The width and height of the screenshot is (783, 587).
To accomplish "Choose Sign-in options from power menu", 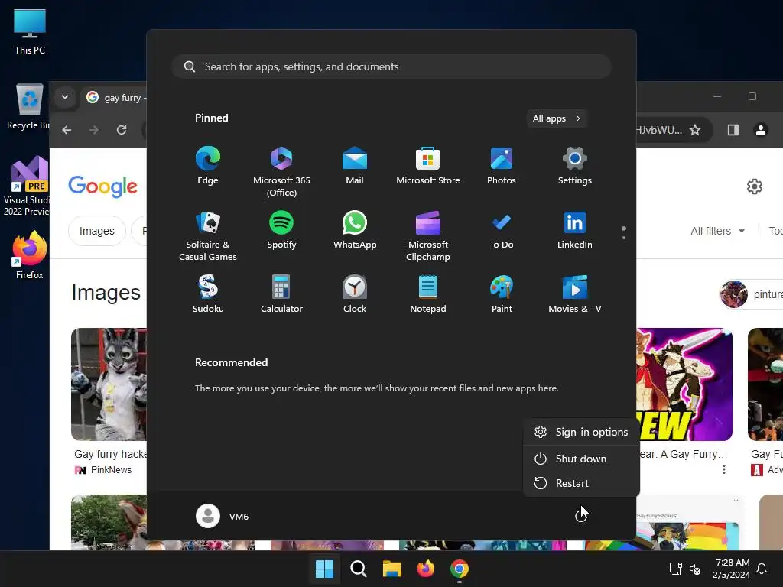I will pyautogui.click(x=581, y=432).
